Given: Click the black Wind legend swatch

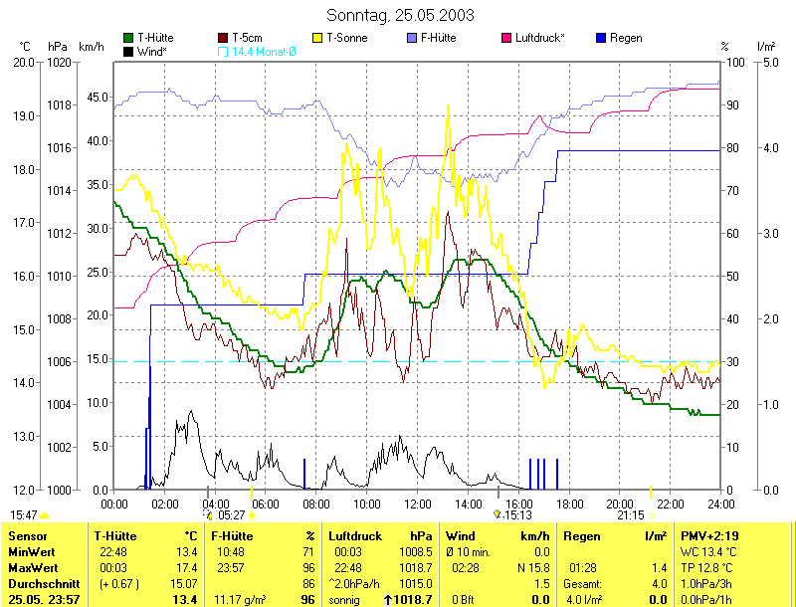Looking at the screenshot, I should coord(128,51).
